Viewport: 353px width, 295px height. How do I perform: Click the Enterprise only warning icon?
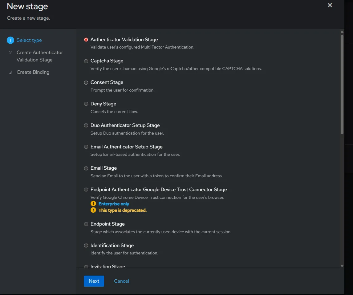pos(93,204)
